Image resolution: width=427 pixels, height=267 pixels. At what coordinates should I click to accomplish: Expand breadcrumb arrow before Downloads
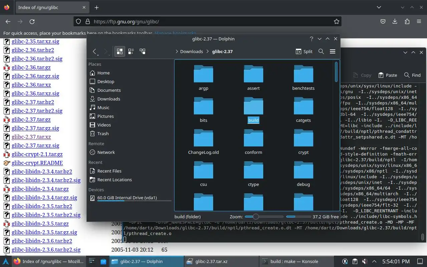pyautogui.click(x=176, y=51)
